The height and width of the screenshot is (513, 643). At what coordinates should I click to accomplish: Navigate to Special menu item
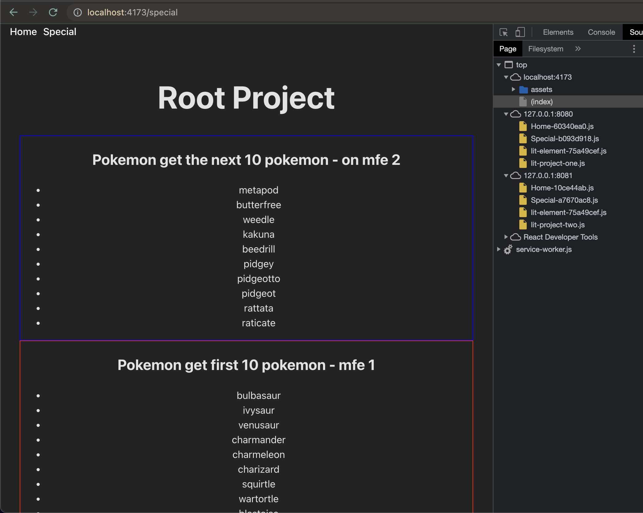click(x=60, y=32)
